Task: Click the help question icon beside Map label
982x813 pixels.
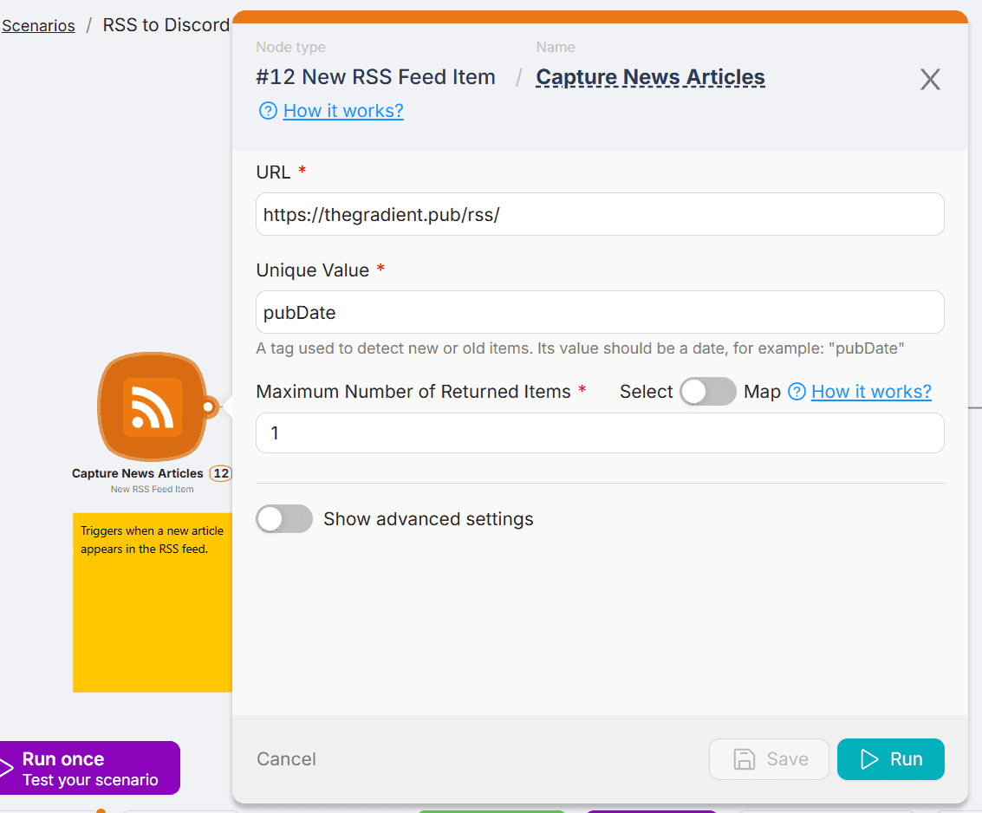Action: pyautogui.click(x=797, y=392)
